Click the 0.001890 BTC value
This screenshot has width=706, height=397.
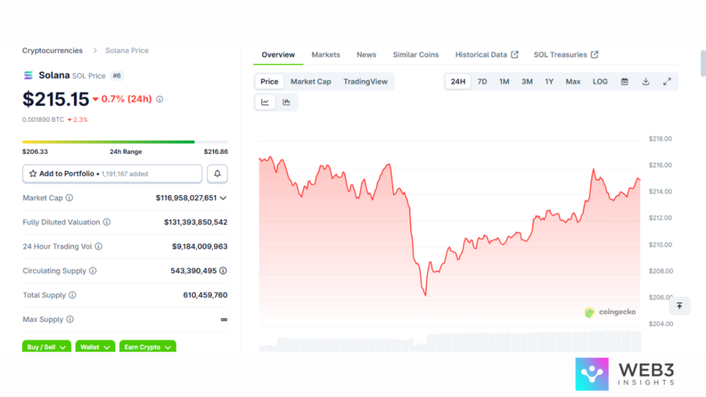[43, 120]
